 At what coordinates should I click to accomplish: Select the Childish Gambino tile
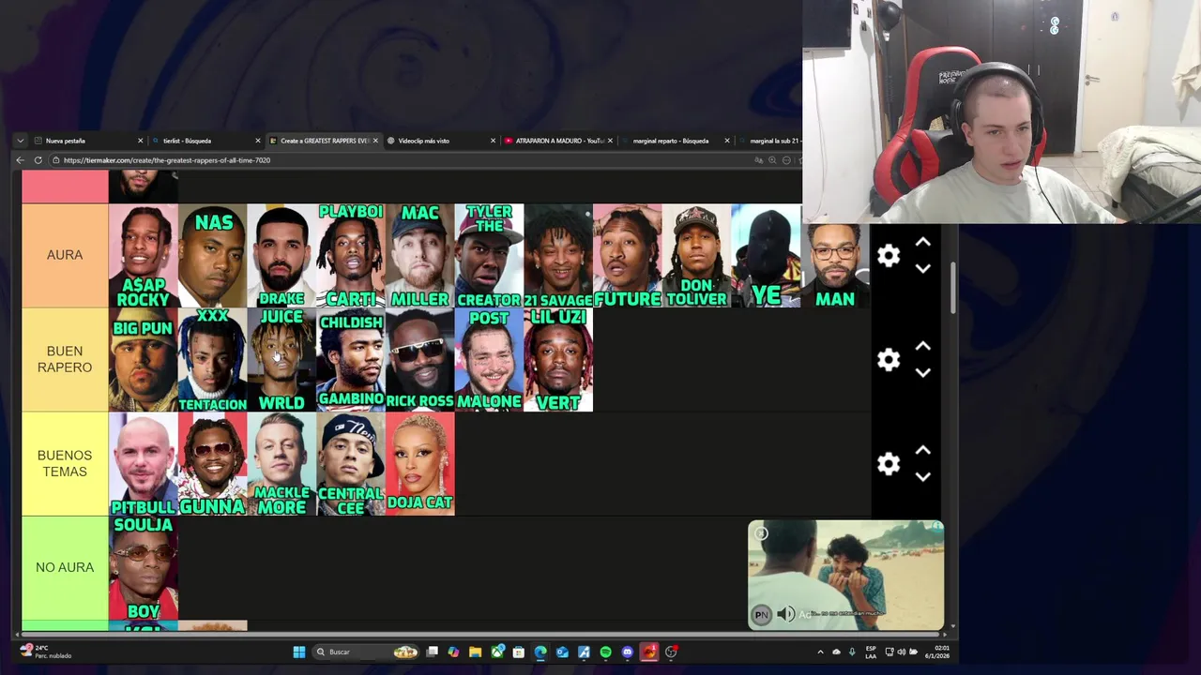click(x=351, y=360)
